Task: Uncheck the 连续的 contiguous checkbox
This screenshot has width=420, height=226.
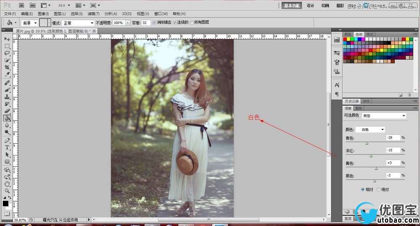Action: (175, 22)
